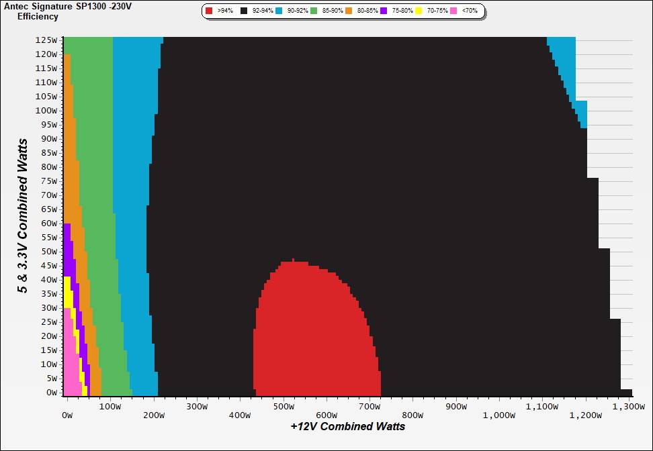The image size is (653, 451).
Task: Click the '+12V Combined Watts' axis title
Action: (347, 426)
